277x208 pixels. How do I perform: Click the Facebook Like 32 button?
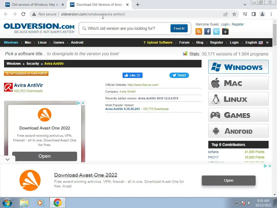point(133,75)
